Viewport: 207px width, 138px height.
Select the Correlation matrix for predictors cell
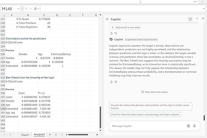point(26,39)
